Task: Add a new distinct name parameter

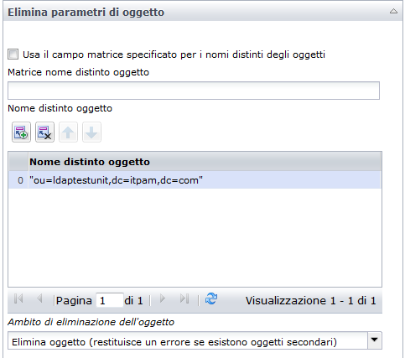Action: pos(21,132)
